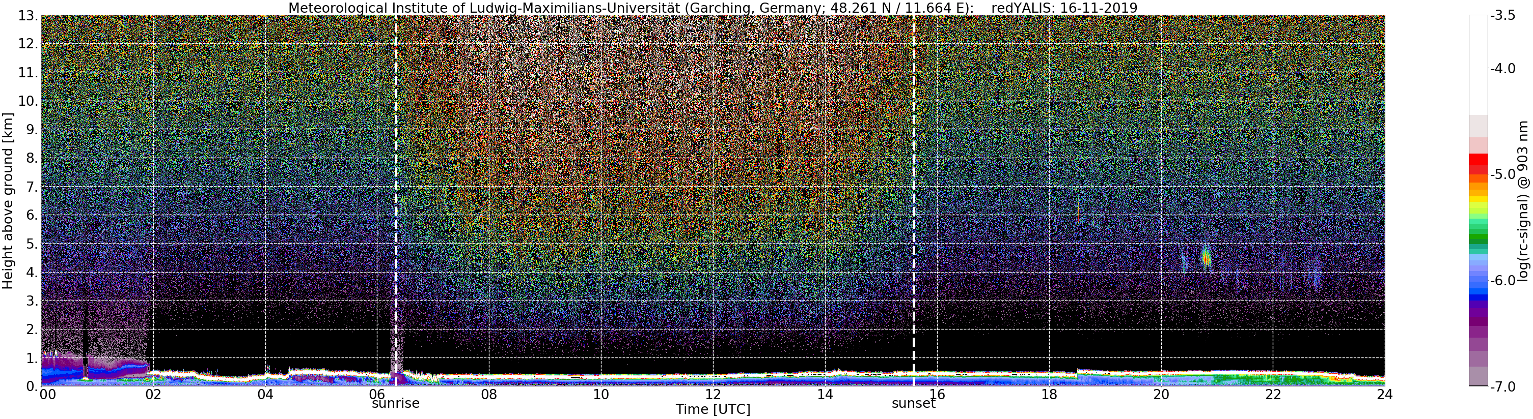
Task: Click the 'Height above ground [km]' axis label
Action: click(8, 200)
